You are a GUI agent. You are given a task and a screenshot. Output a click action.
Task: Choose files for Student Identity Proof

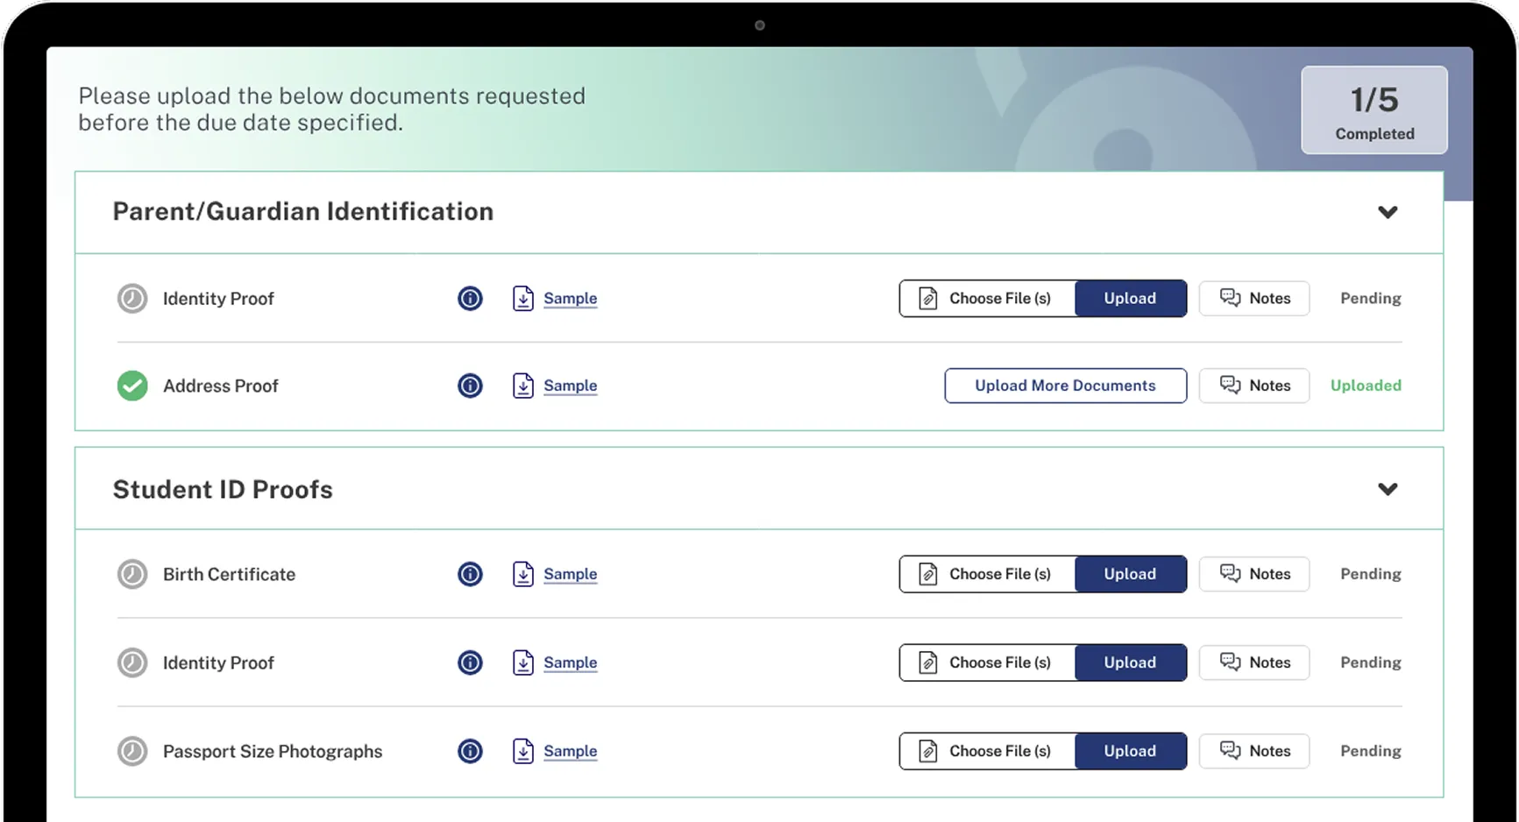tap(987, 663)
